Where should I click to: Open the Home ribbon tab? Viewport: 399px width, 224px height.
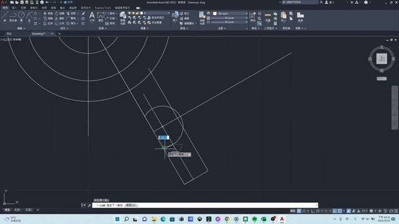point(5,8)
